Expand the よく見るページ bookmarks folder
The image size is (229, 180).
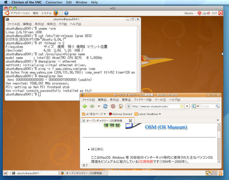tap(94, 114)
